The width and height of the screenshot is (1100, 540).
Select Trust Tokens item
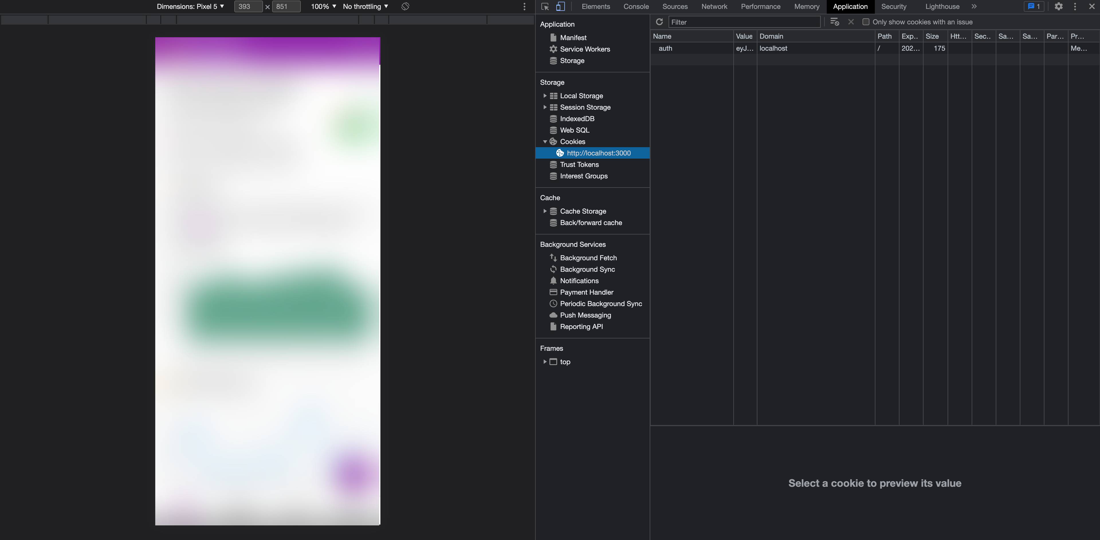pos(579,164)
